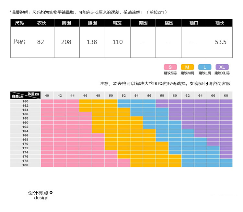The image size is (243, 212).
Task: Click the weight column header 40
Action: [x=47, y=96]
